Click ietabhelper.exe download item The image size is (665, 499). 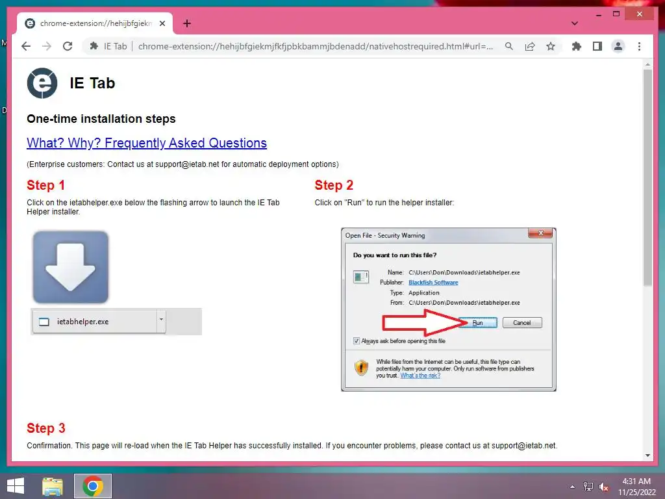pyautogui.click(x=94, y=322)
